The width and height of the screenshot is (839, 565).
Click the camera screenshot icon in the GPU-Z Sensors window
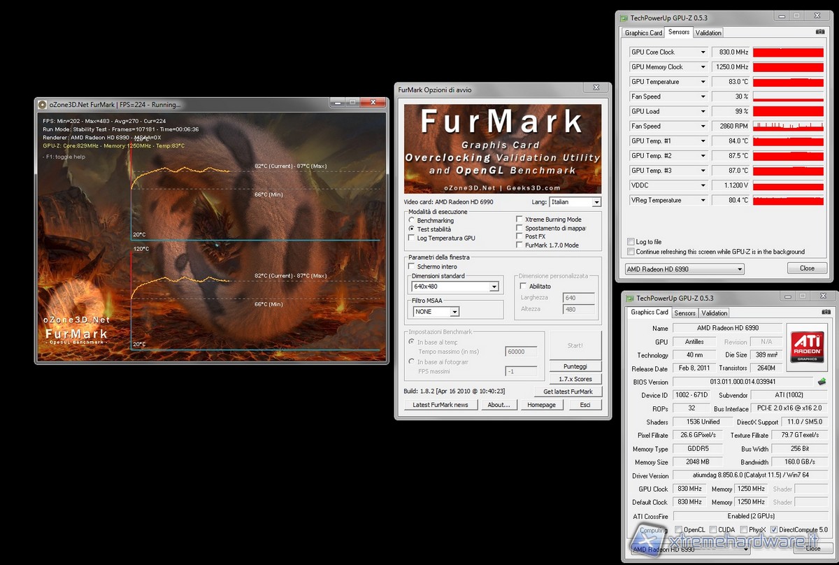tap(820, 32)
